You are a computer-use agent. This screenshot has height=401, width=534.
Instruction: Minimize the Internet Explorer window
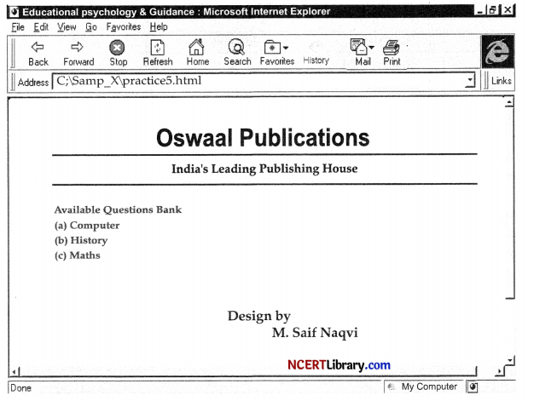click(x=480, y=10)
